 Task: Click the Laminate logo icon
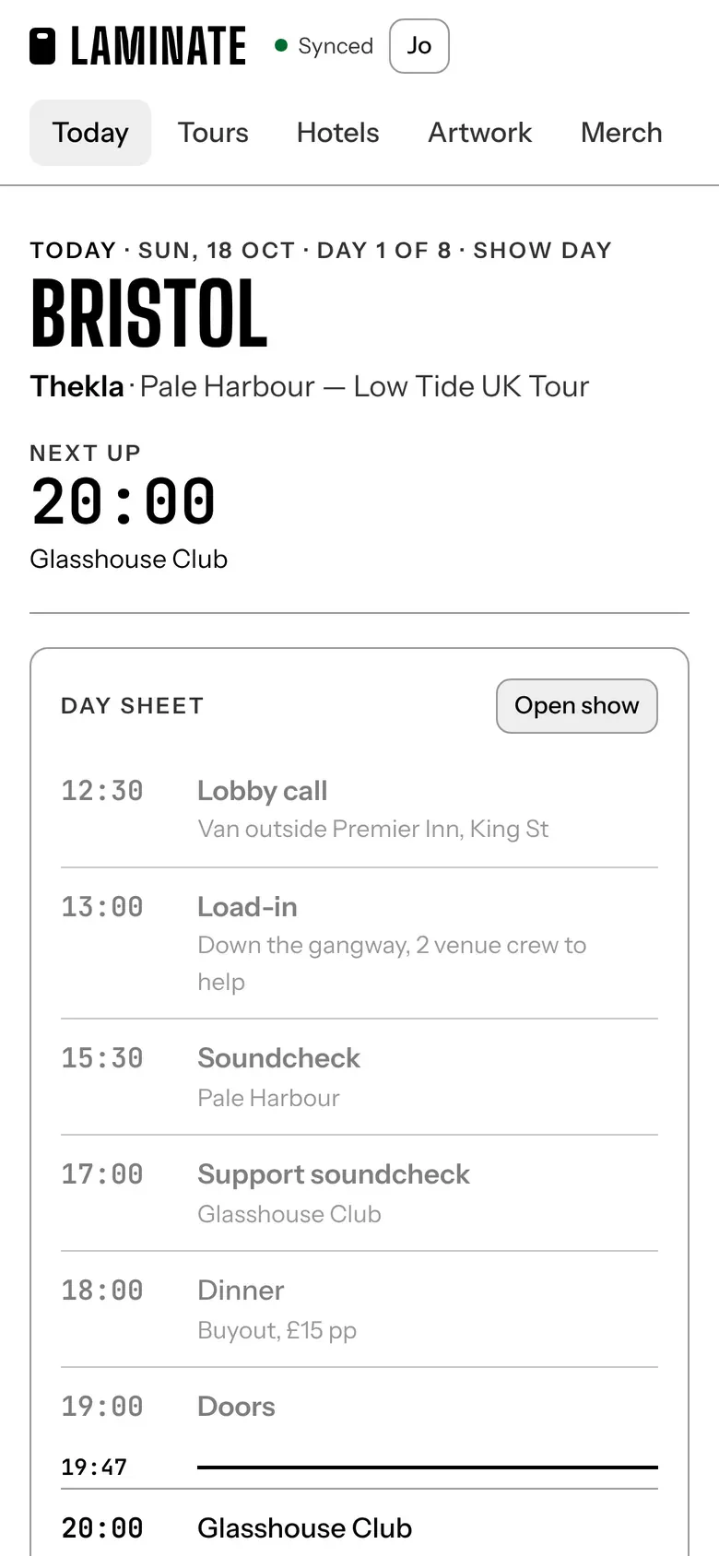(x=42, y=46)
